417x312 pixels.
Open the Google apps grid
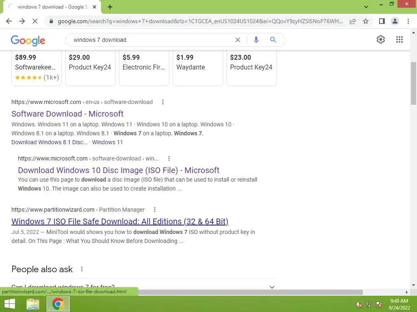click(x=399, y=39)
